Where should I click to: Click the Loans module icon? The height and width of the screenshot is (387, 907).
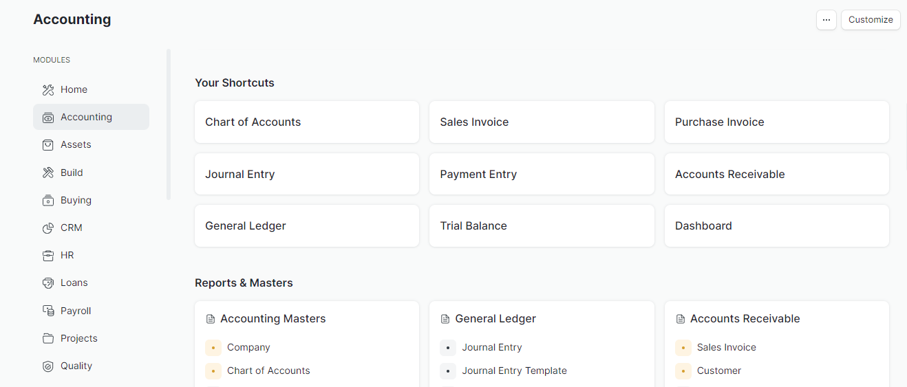coord(48,283)
